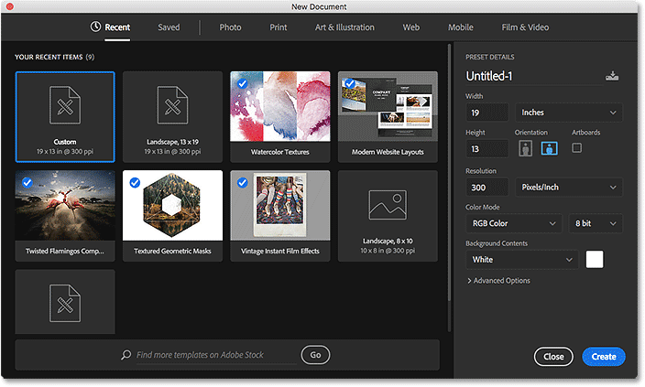Click the save preset icon beside Untitled-1

[x=612, y=76]
